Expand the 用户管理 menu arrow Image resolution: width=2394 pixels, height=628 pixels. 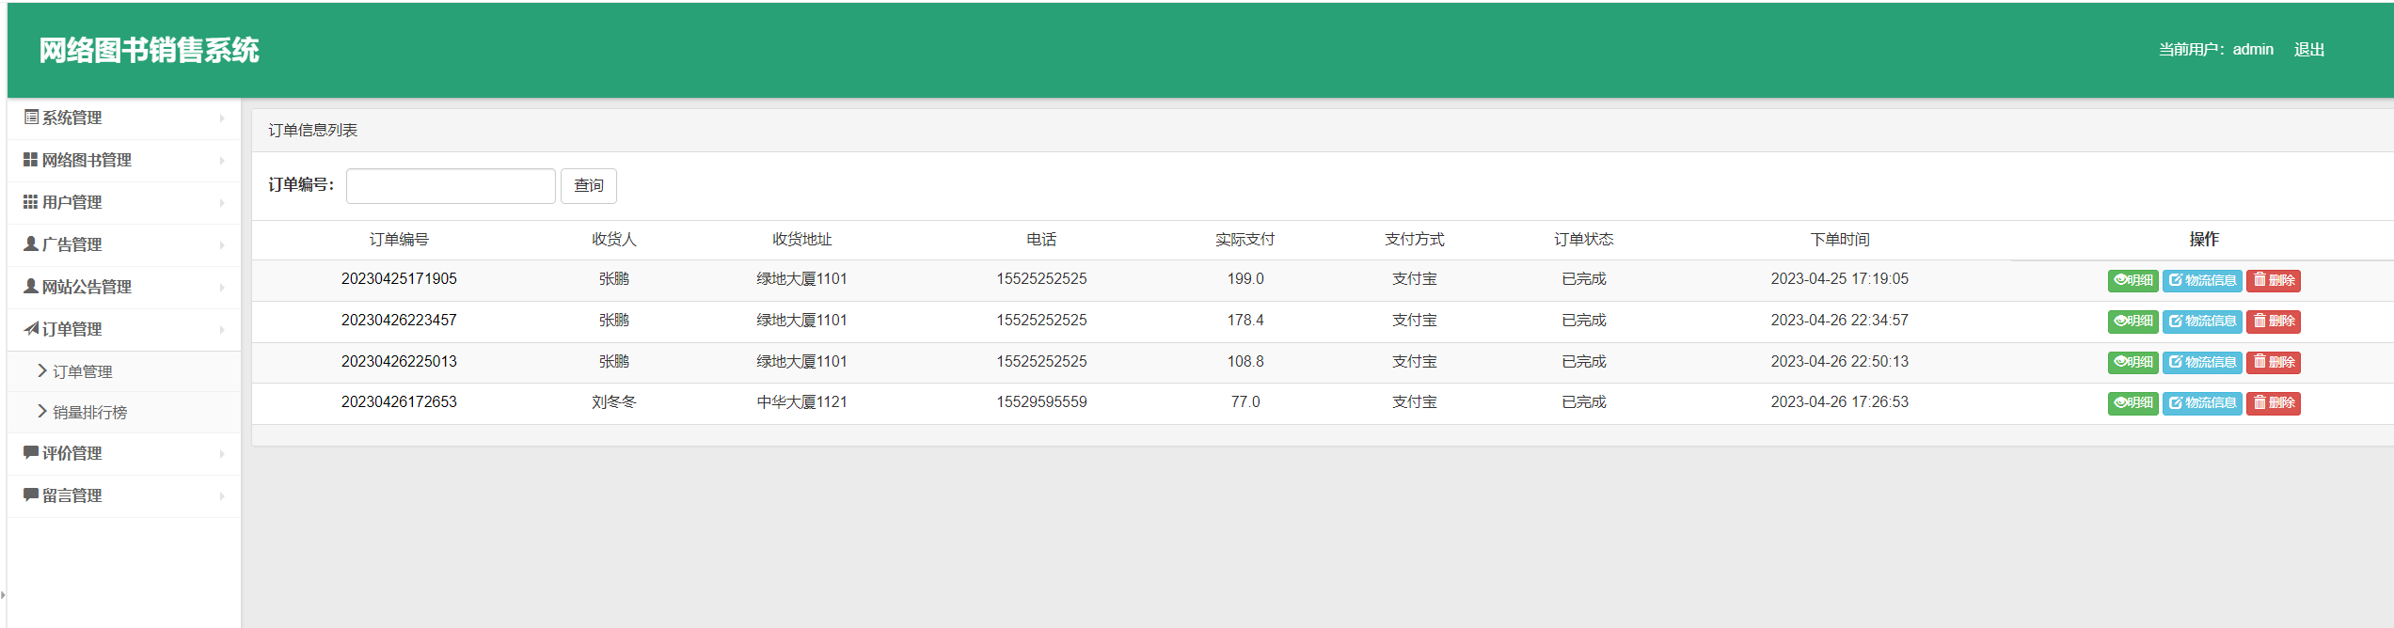222,203
